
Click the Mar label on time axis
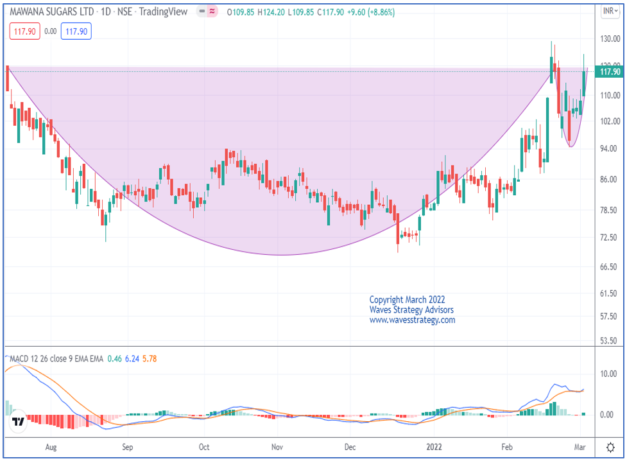pyautogui.click(x=580, y=447)
